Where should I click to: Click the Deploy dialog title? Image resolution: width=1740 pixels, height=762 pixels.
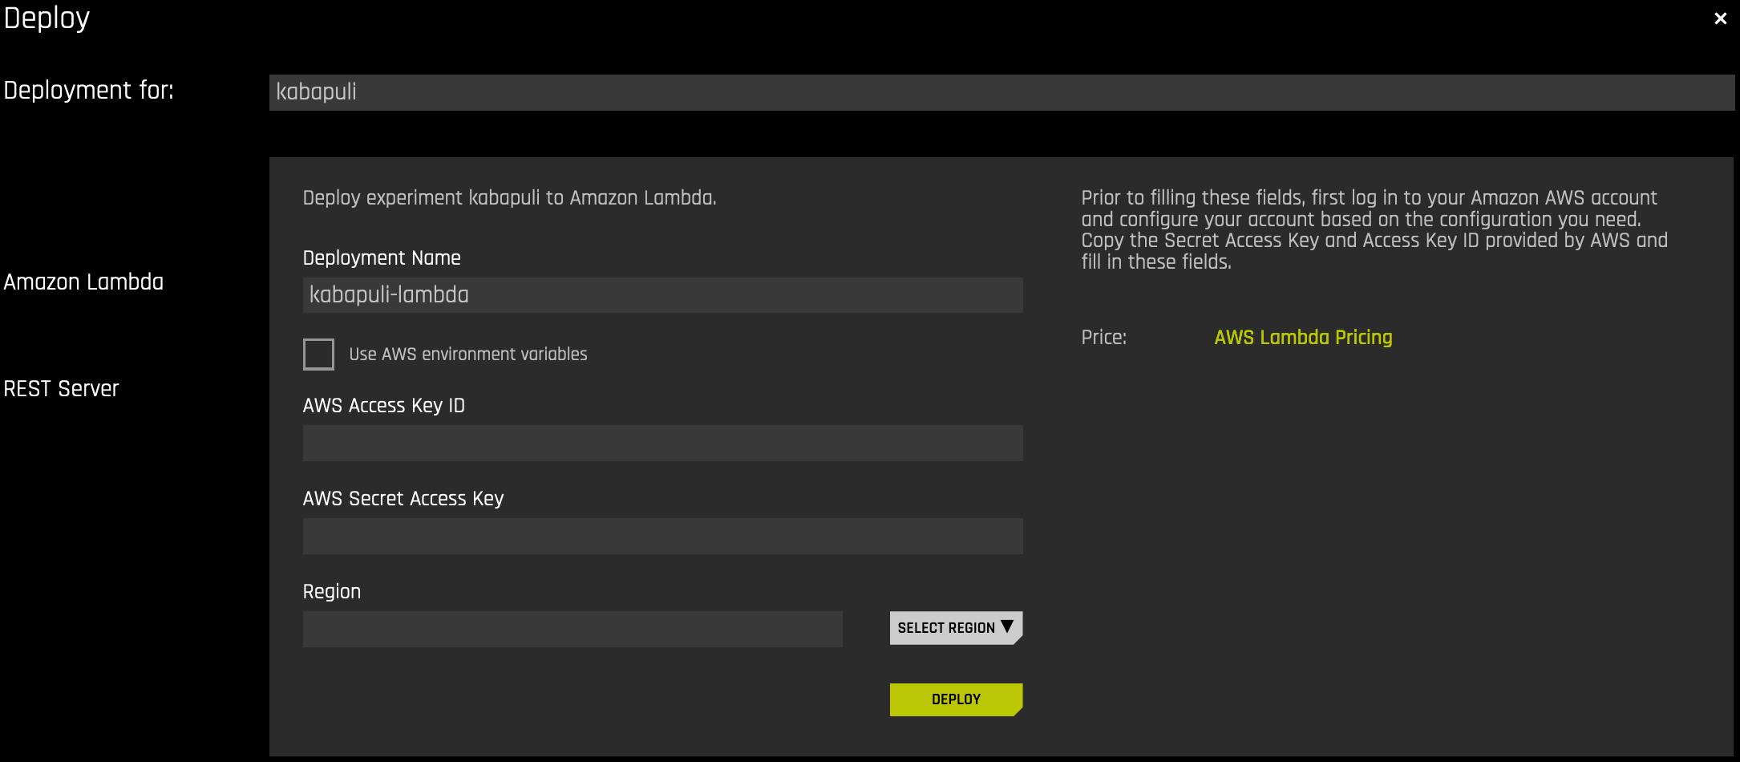(46, 16)
